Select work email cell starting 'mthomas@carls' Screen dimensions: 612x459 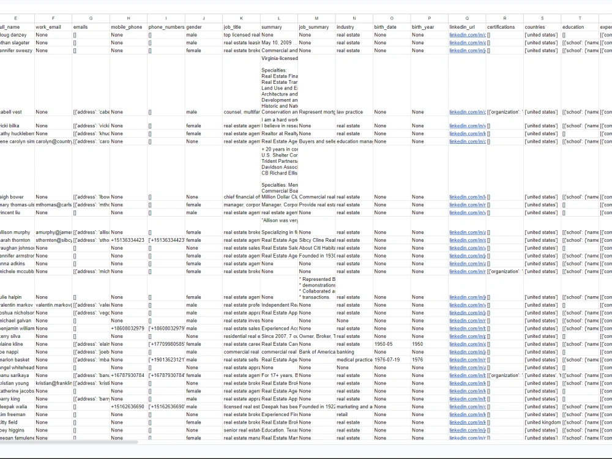point(53,205)
